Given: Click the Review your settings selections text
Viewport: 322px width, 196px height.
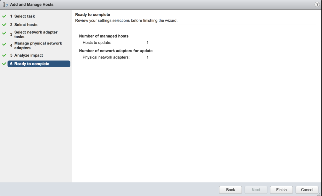Looking at the screenshot, I should click(x=126, y=21).
